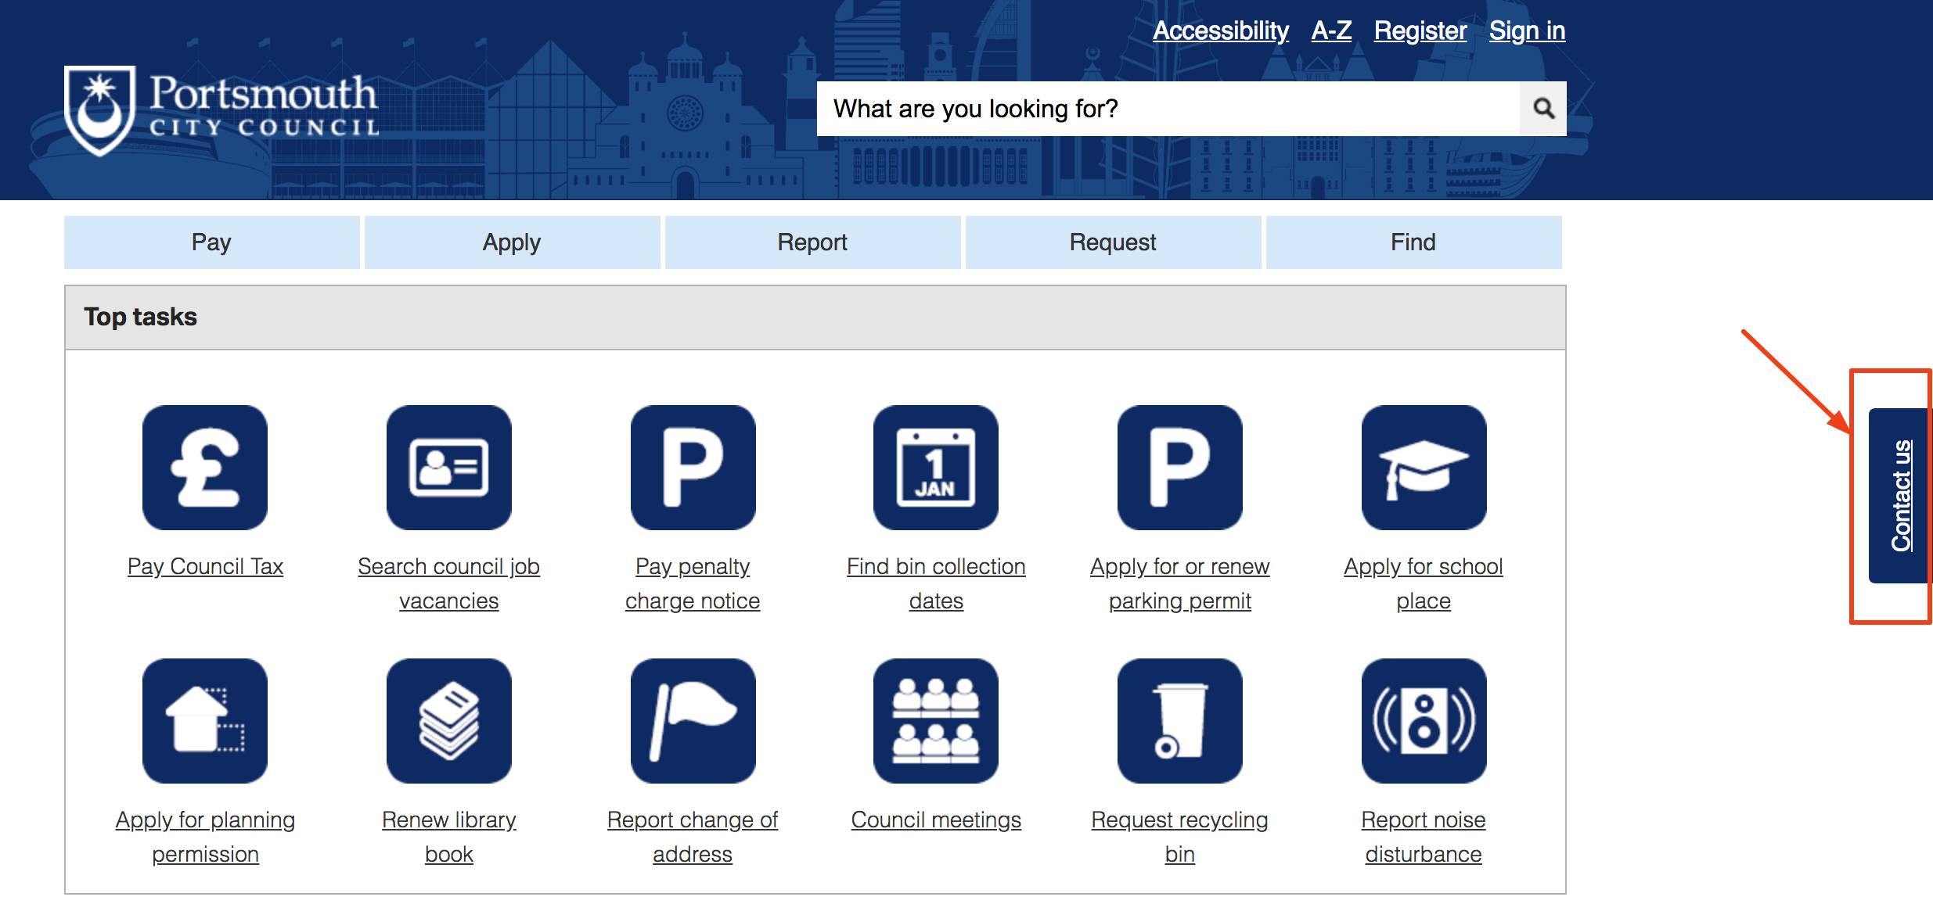Open the Pay menu tab

point(211,242)
